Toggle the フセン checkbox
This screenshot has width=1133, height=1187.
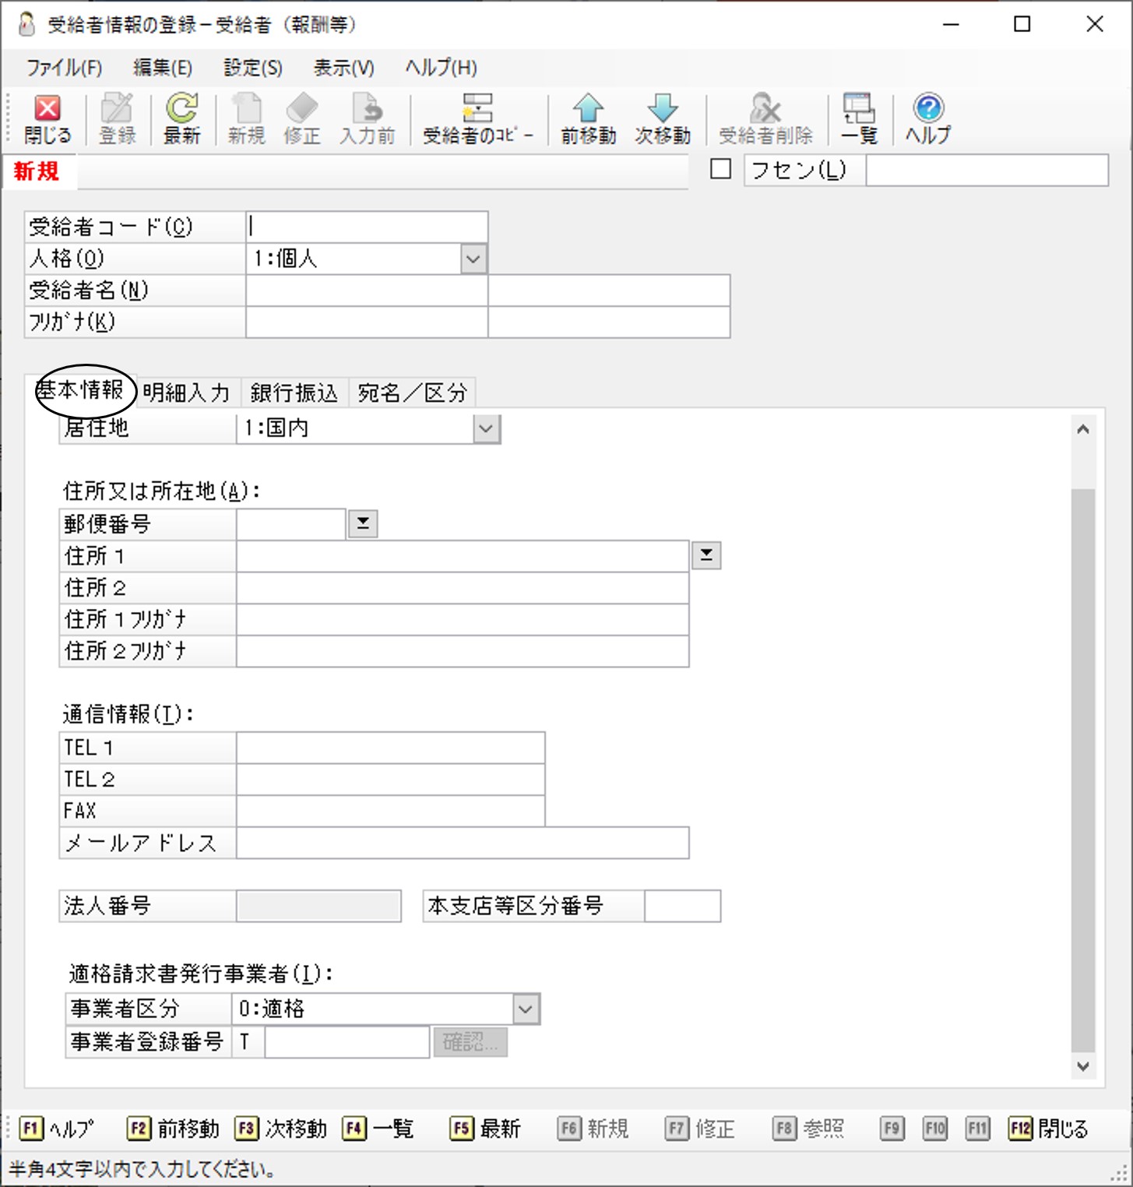721,169
